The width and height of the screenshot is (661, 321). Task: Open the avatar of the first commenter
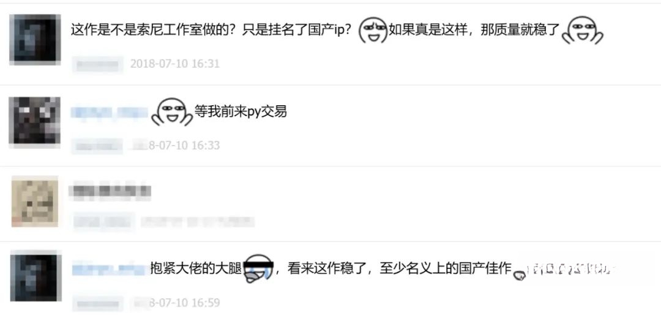click(x=35, y=40)
